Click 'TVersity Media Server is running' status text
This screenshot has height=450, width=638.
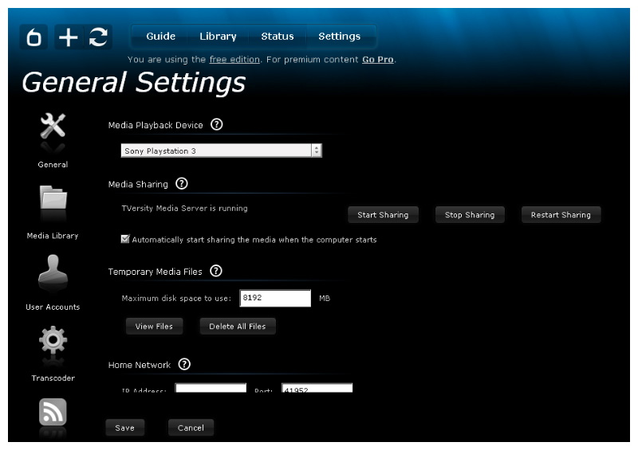pos(184,208)
